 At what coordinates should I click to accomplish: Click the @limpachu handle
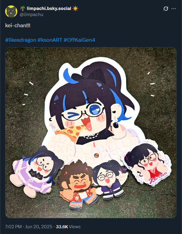[31, 15]
